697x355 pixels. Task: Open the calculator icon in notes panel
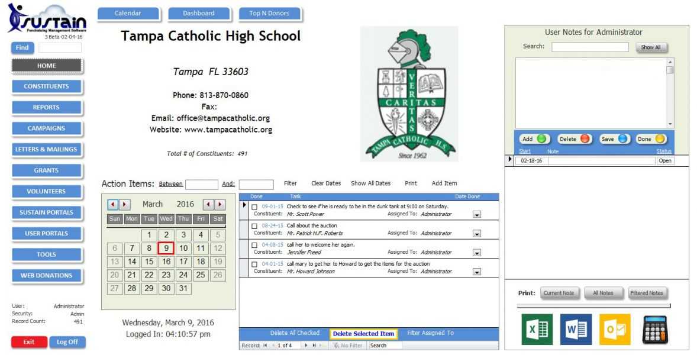coord(654,329)
